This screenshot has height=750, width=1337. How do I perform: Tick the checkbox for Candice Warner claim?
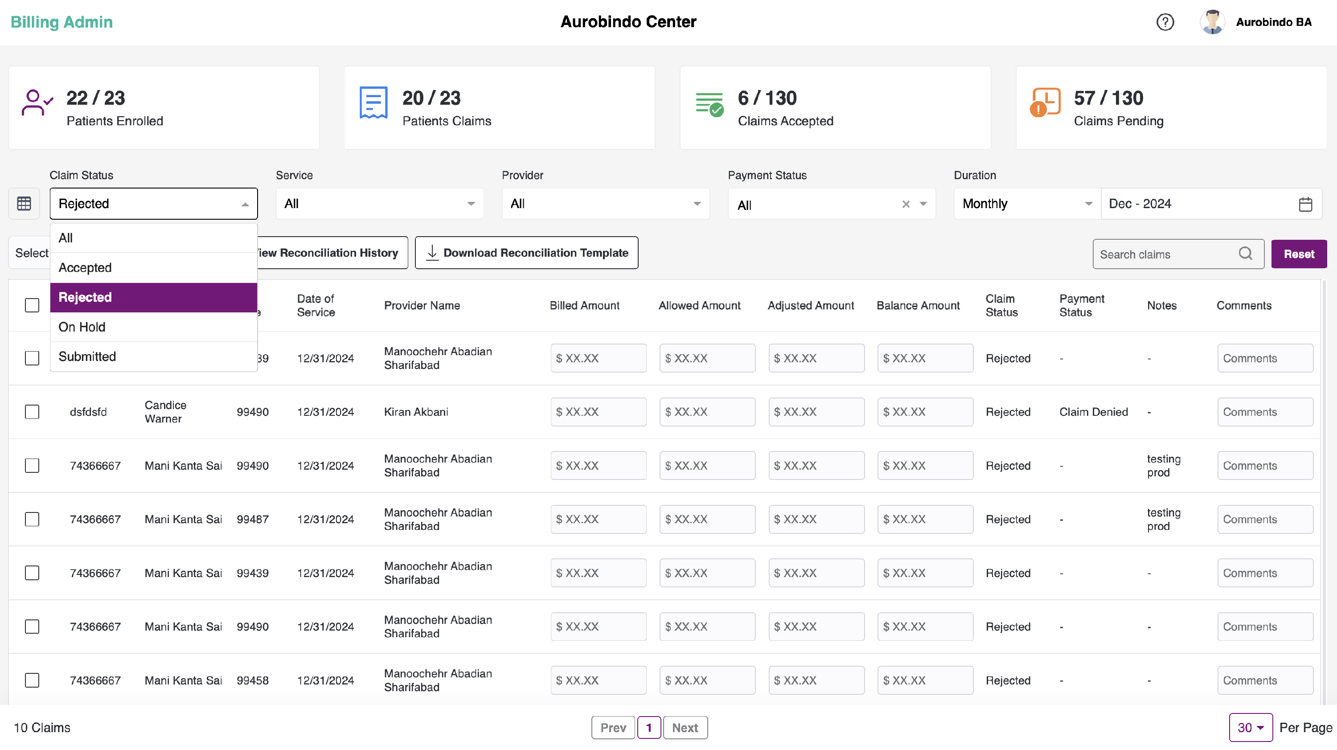point(32,412)
